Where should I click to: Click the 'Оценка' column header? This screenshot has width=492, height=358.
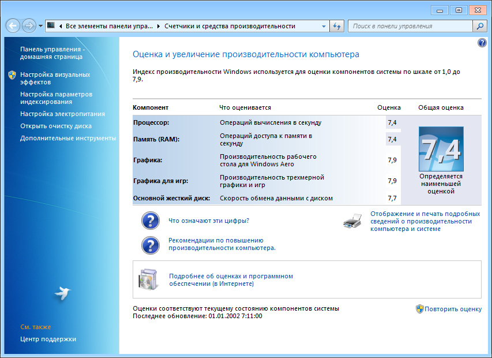click(389, 108)
